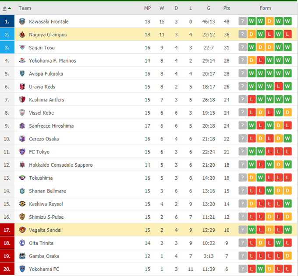Click the Gamba Osaka club crest
Image resolution: width=298 pixels, height=276 pixels.
pos(22,256)
